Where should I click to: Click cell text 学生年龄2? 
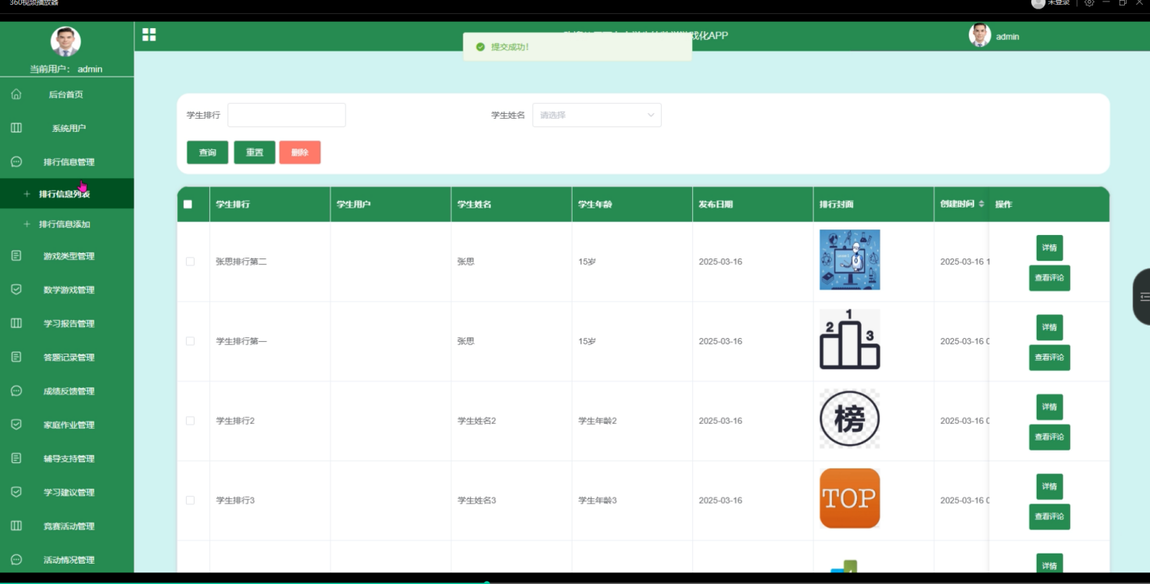click(598, 421)
